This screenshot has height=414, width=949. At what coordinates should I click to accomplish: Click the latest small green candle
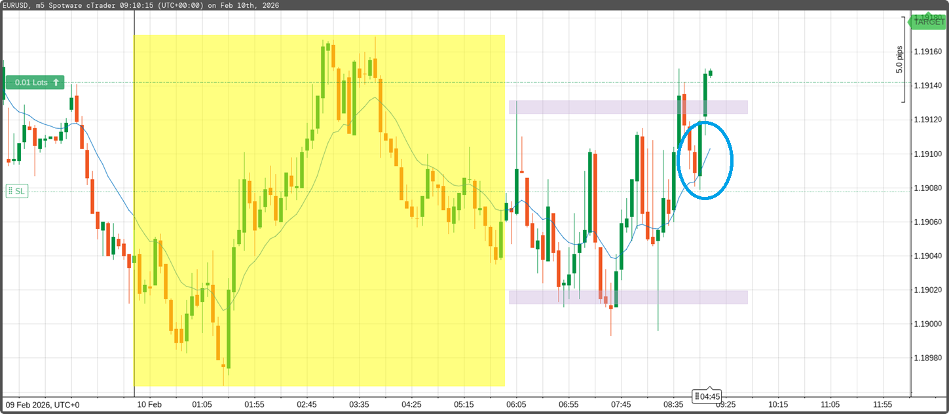click(x=711, y=73)
